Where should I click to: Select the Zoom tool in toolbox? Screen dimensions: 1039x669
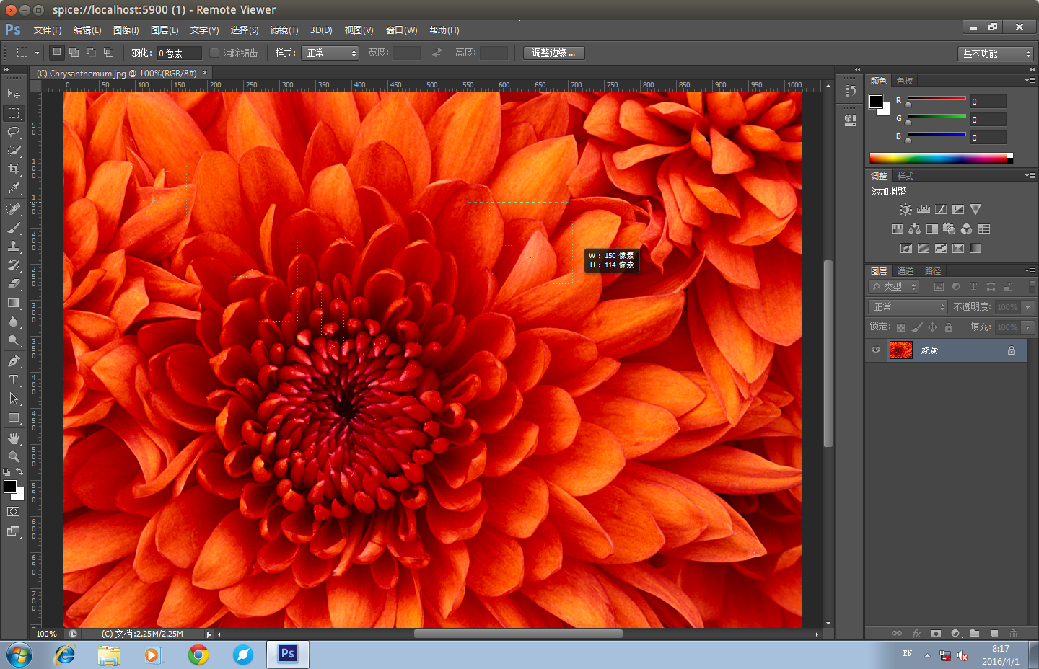14,457
